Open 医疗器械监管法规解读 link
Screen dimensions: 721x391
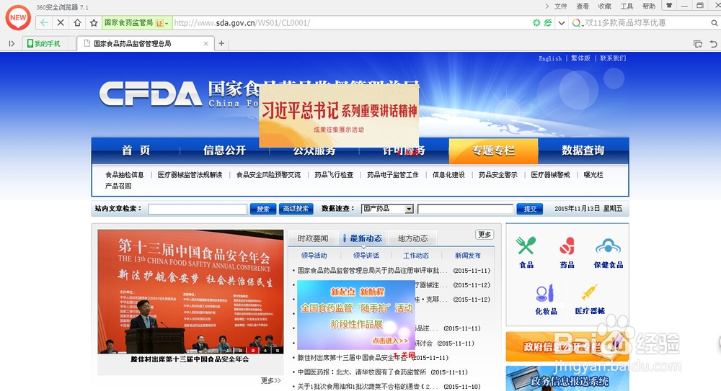pyautogui.click(x=190, y=174)
